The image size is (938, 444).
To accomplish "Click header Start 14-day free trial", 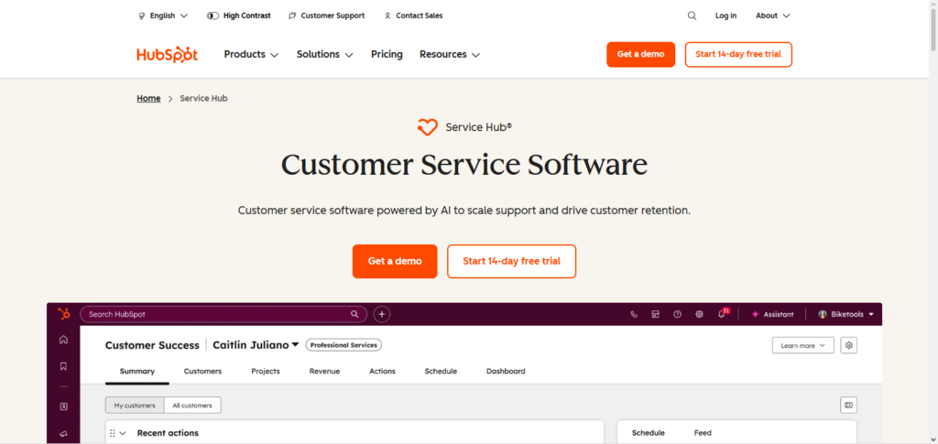I will (x=738, y=54).
